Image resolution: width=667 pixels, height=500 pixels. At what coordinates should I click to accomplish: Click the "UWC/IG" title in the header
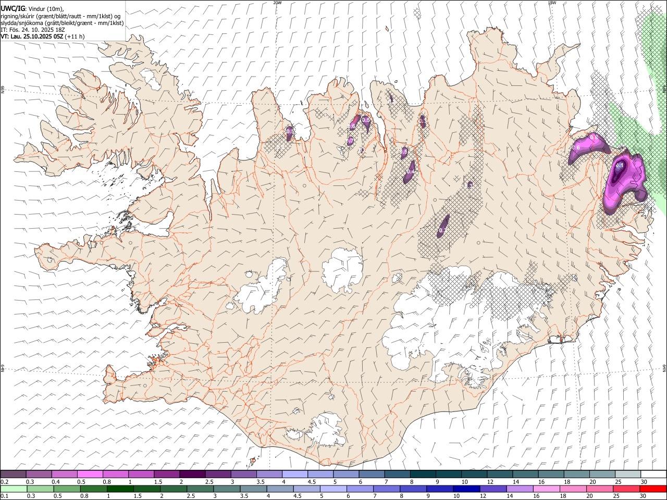[x=13, y=8]
